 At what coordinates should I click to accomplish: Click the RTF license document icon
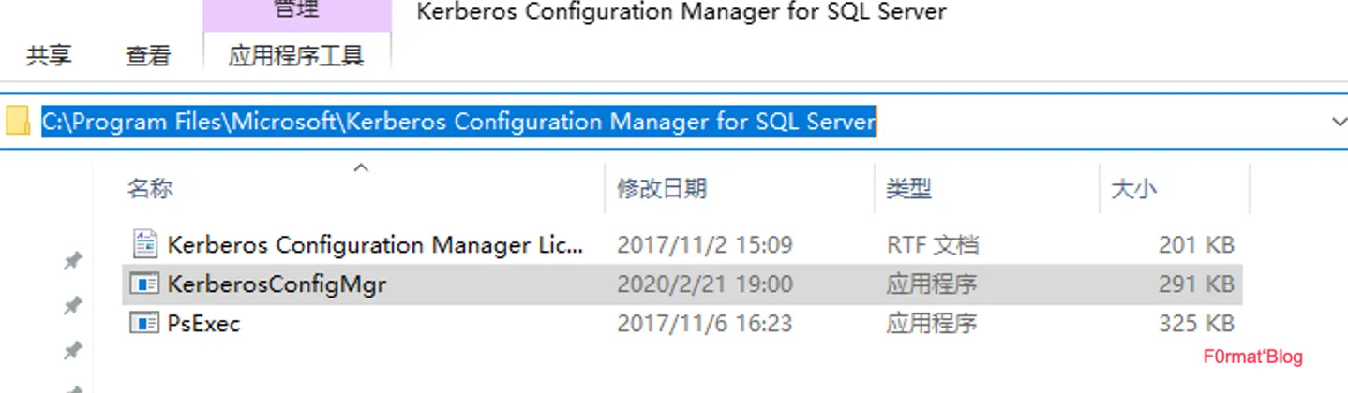(144, 245)
